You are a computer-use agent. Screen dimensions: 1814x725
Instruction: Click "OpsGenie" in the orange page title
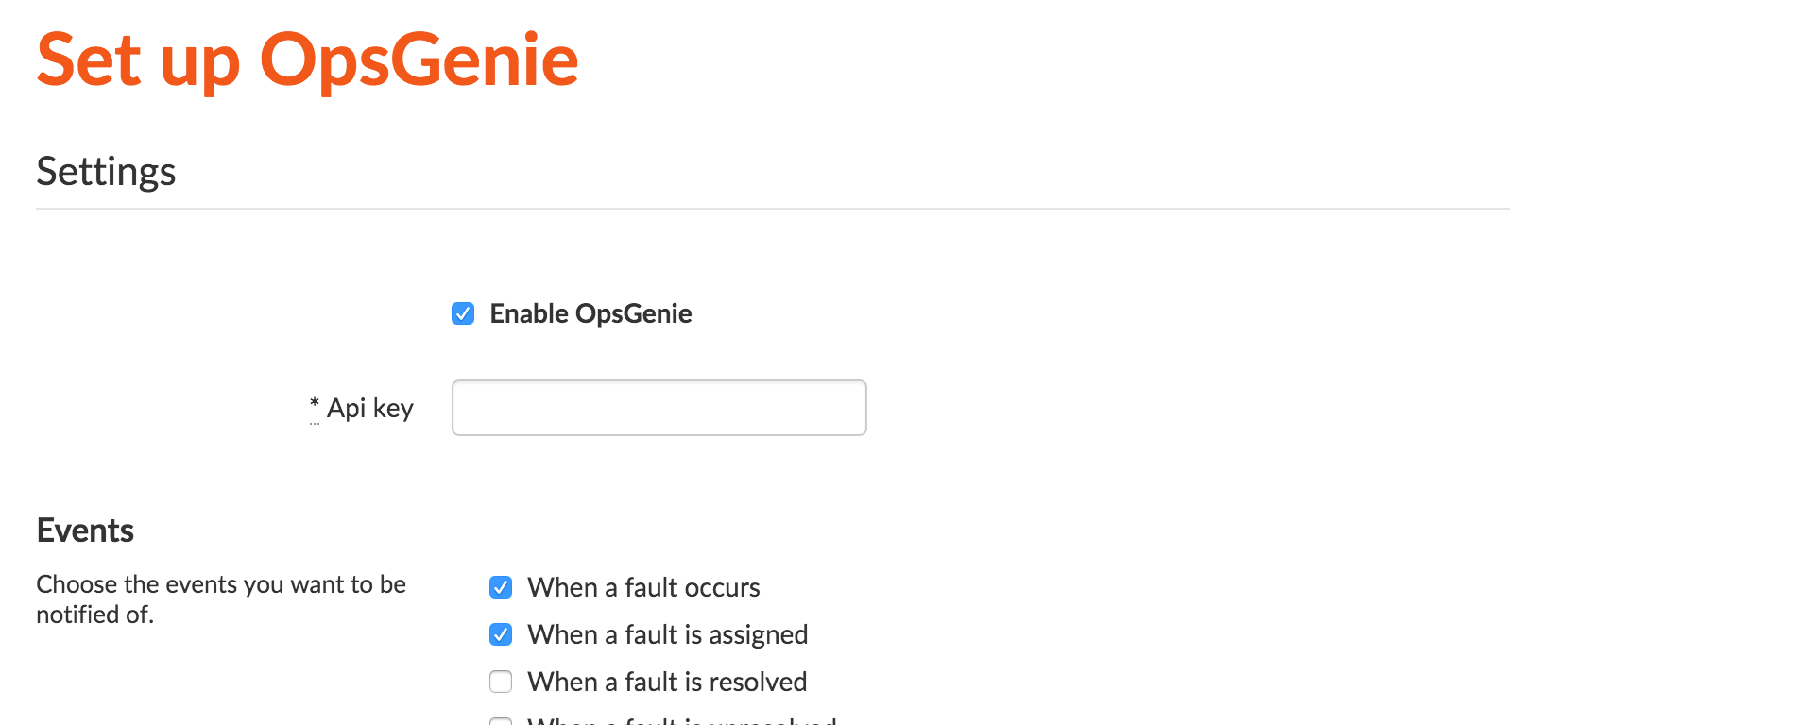pos(419,60)
